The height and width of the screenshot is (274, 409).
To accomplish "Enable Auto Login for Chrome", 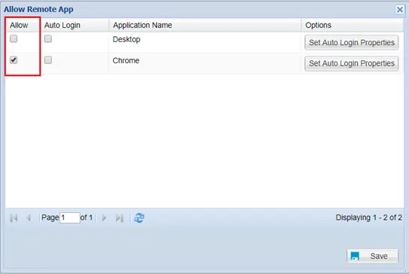I will click(x=48, y=60).
